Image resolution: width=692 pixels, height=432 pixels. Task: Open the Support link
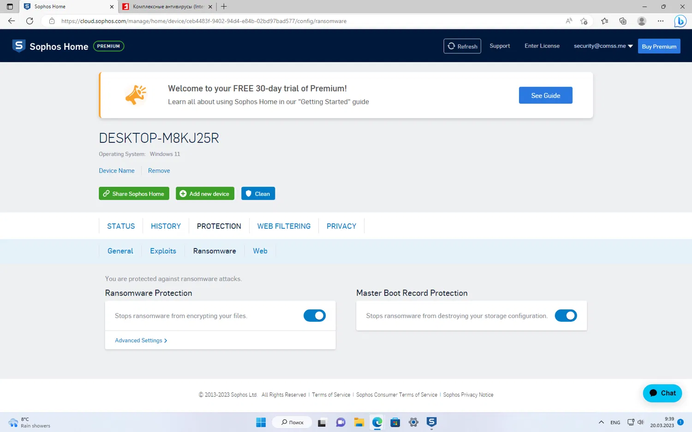pyautogui.click(x=500, y=46)
